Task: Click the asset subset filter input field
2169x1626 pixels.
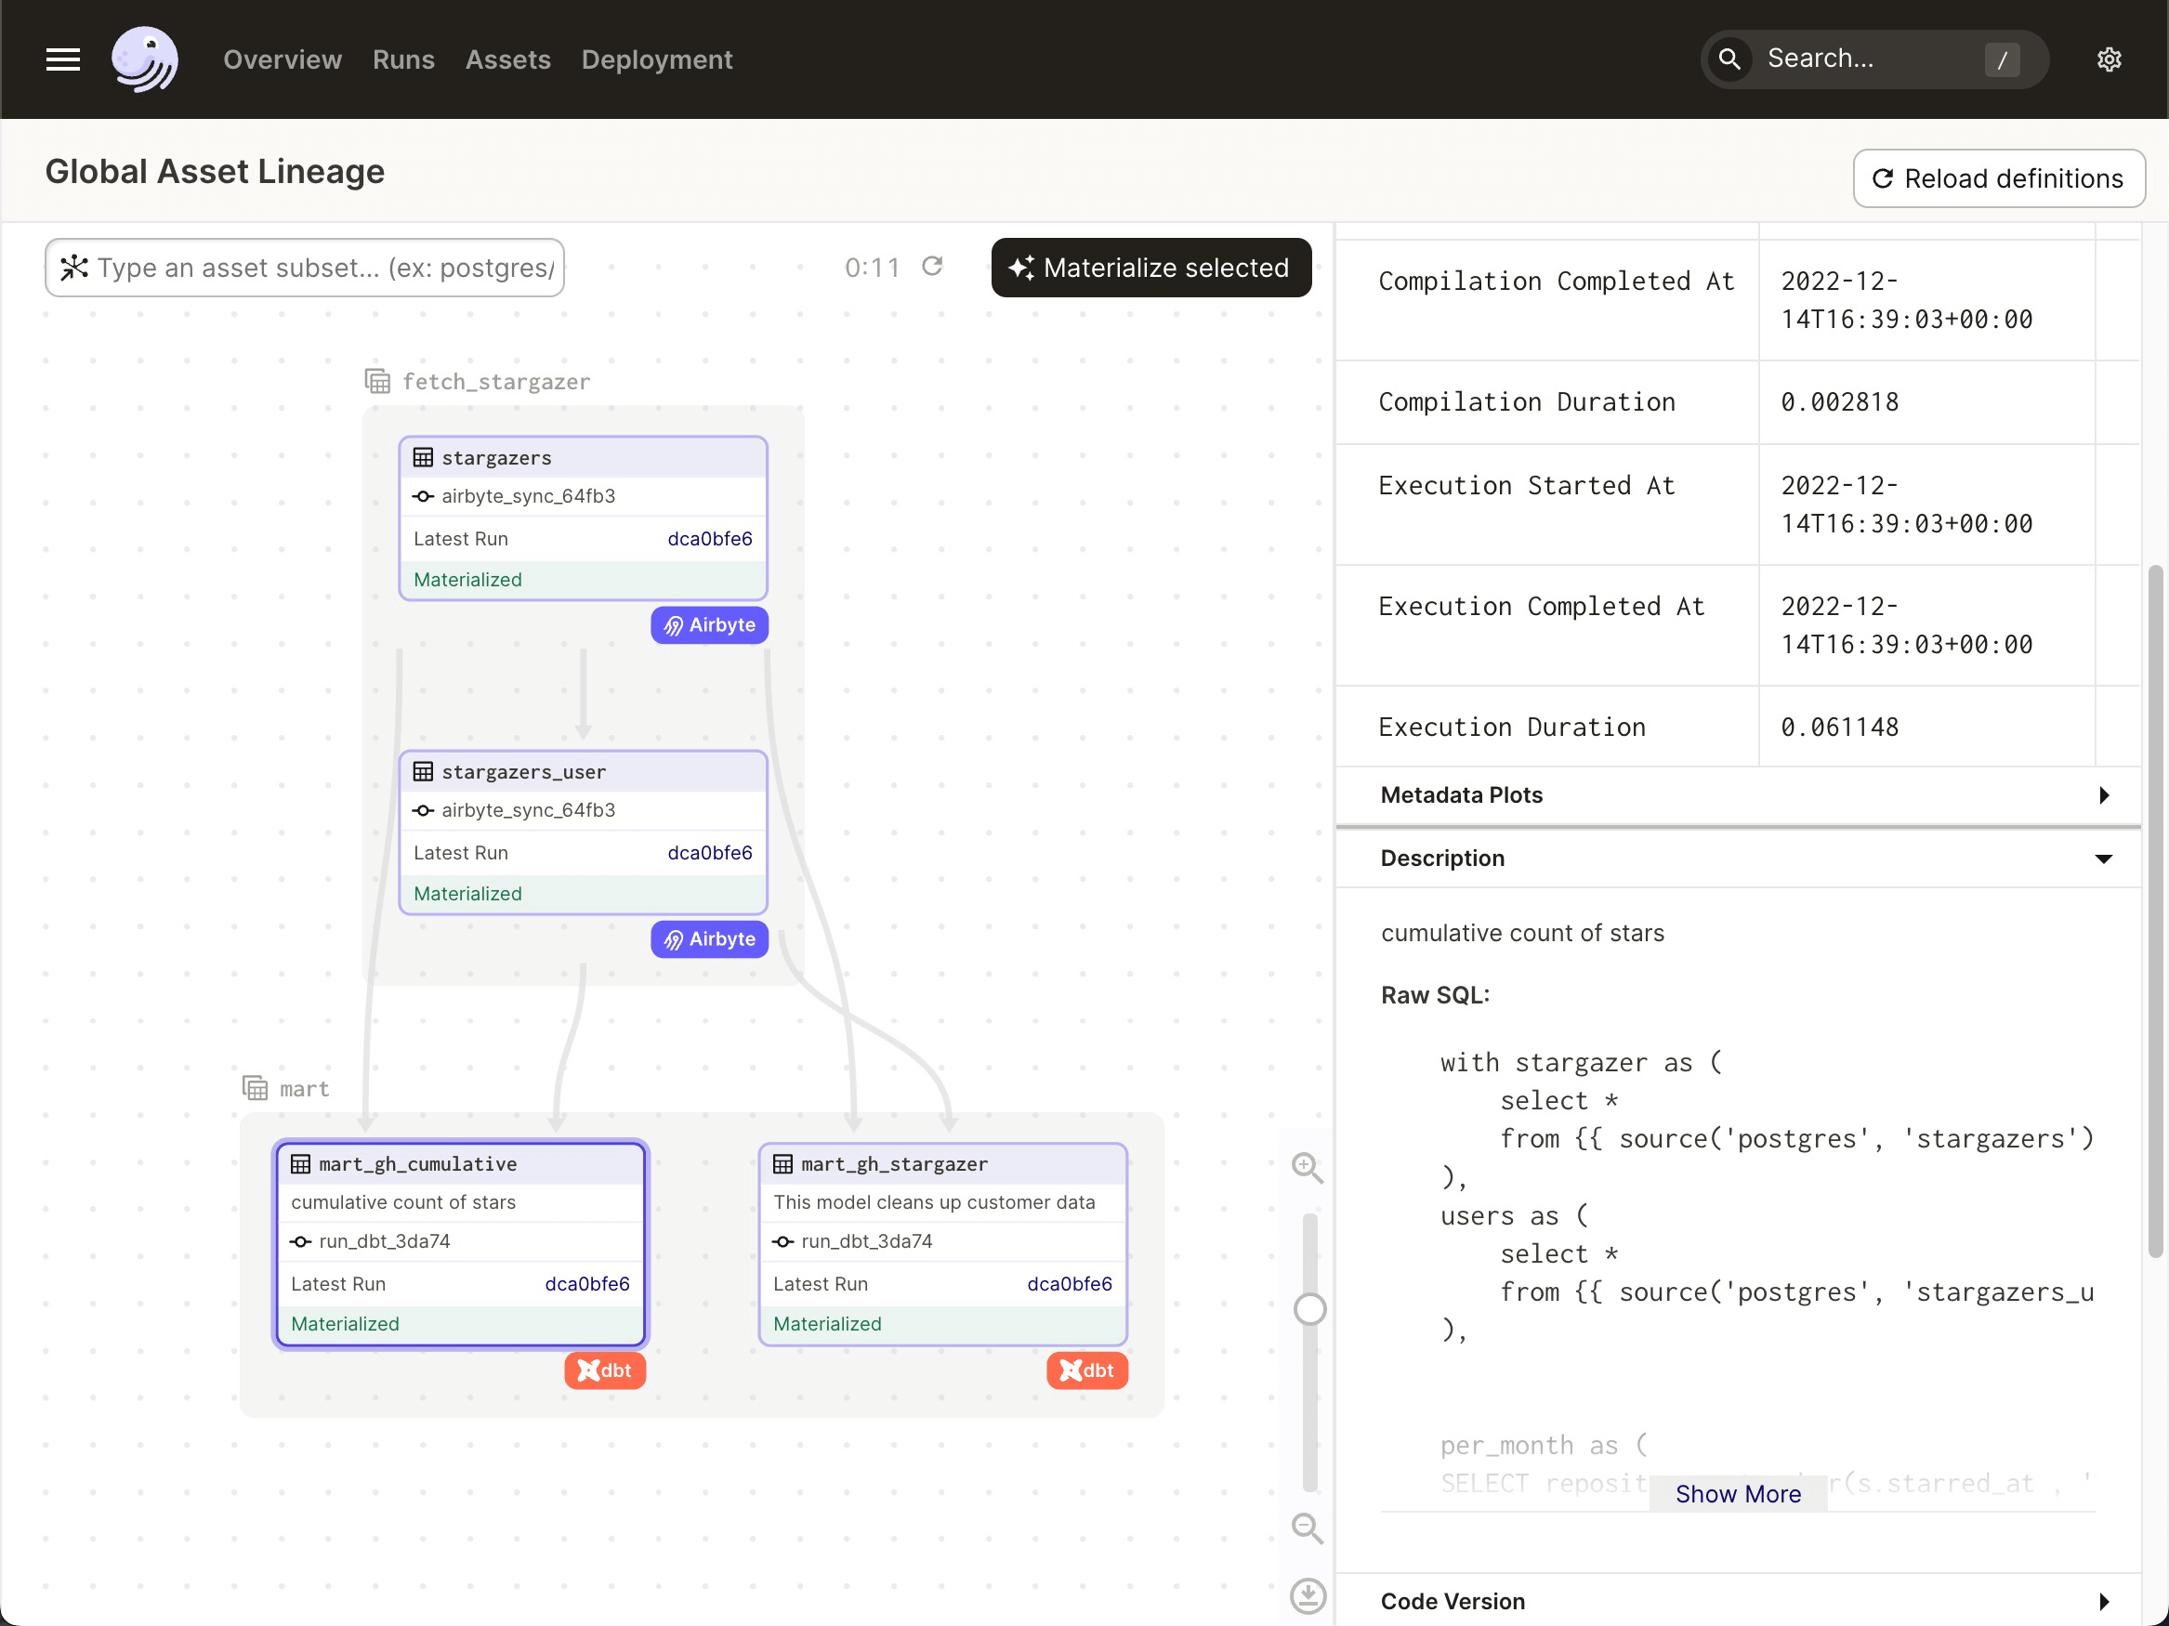Action: point(304,268)
